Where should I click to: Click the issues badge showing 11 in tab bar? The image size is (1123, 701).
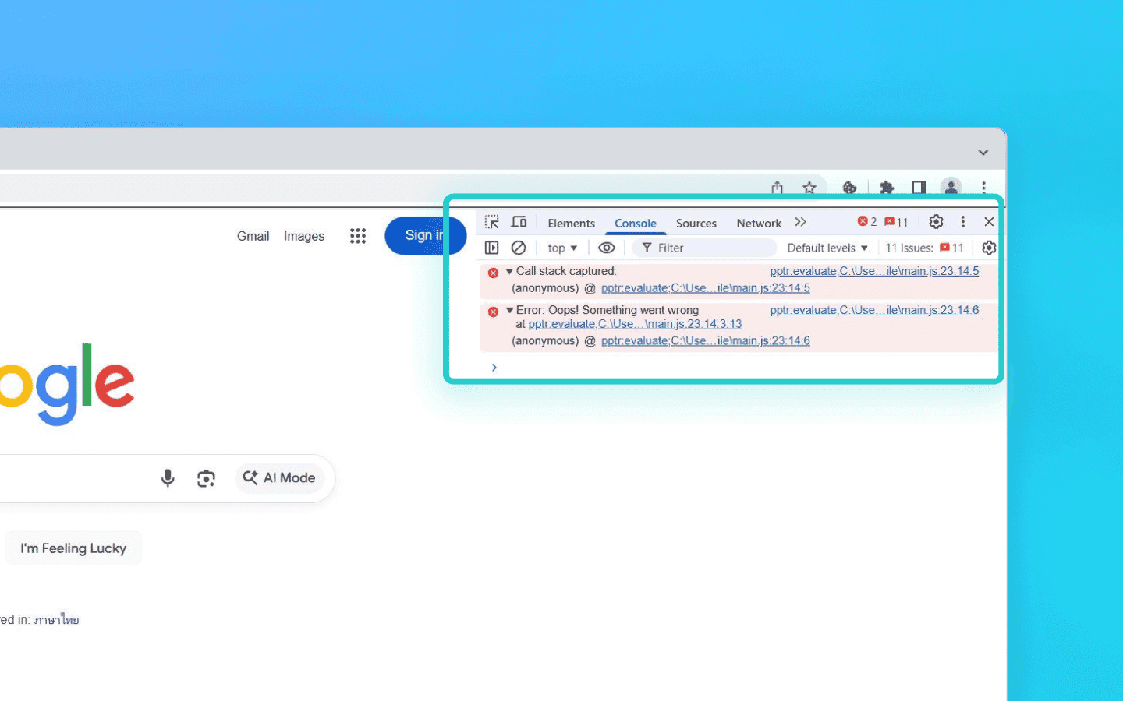[x=896, y=222]
